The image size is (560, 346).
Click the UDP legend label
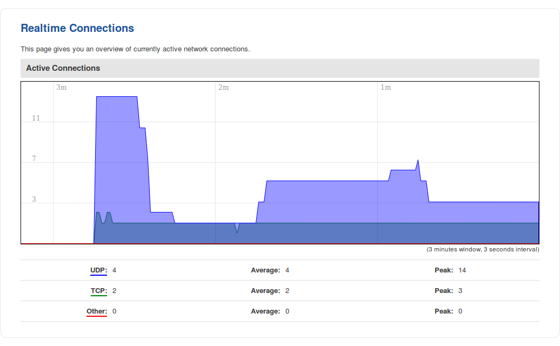(98, 270)
